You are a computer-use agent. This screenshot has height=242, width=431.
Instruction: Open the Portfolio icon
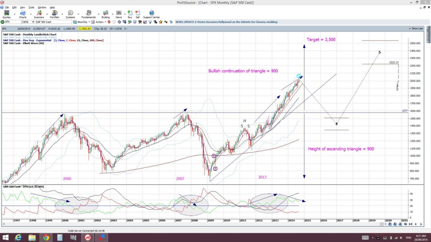54,14
